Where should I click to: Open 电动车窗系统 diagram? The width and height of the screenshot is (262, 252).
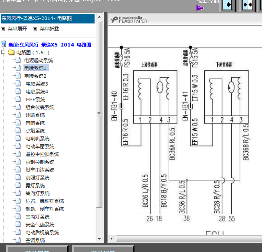[x=40, y=146]
